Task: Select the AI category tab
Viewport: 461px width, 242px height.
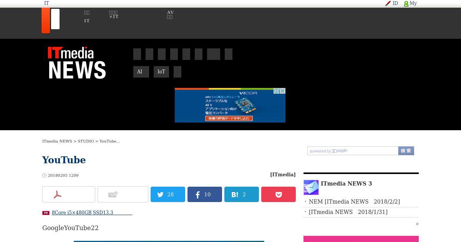Action: point(141,72)
